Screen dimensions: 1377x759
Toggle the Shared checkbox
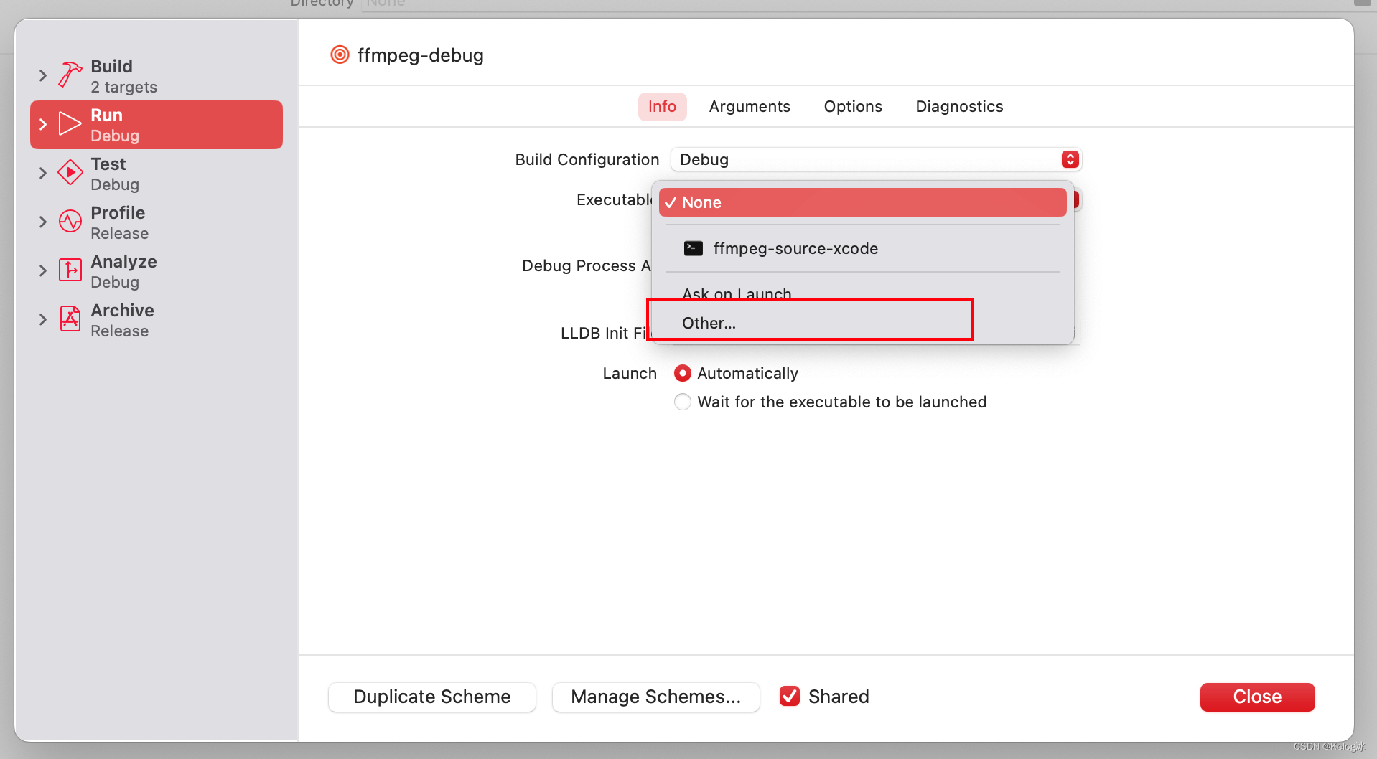point(790,697)
